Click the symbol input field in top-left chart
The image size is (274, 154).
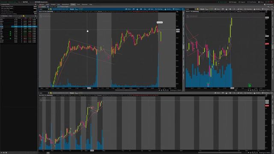[x=43, y=9]
